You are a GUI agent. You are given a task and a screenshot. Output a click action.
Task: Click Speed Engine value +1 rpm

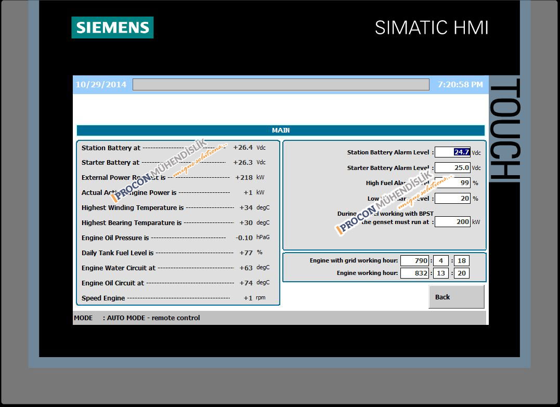[x=248, y=298]
